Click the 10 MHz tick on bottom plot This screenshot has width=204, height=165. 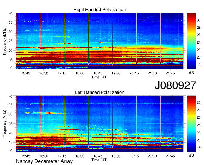tap(10, 151)
